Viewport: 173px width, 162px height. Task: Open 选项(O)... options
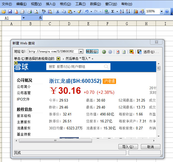pos(151,52)
